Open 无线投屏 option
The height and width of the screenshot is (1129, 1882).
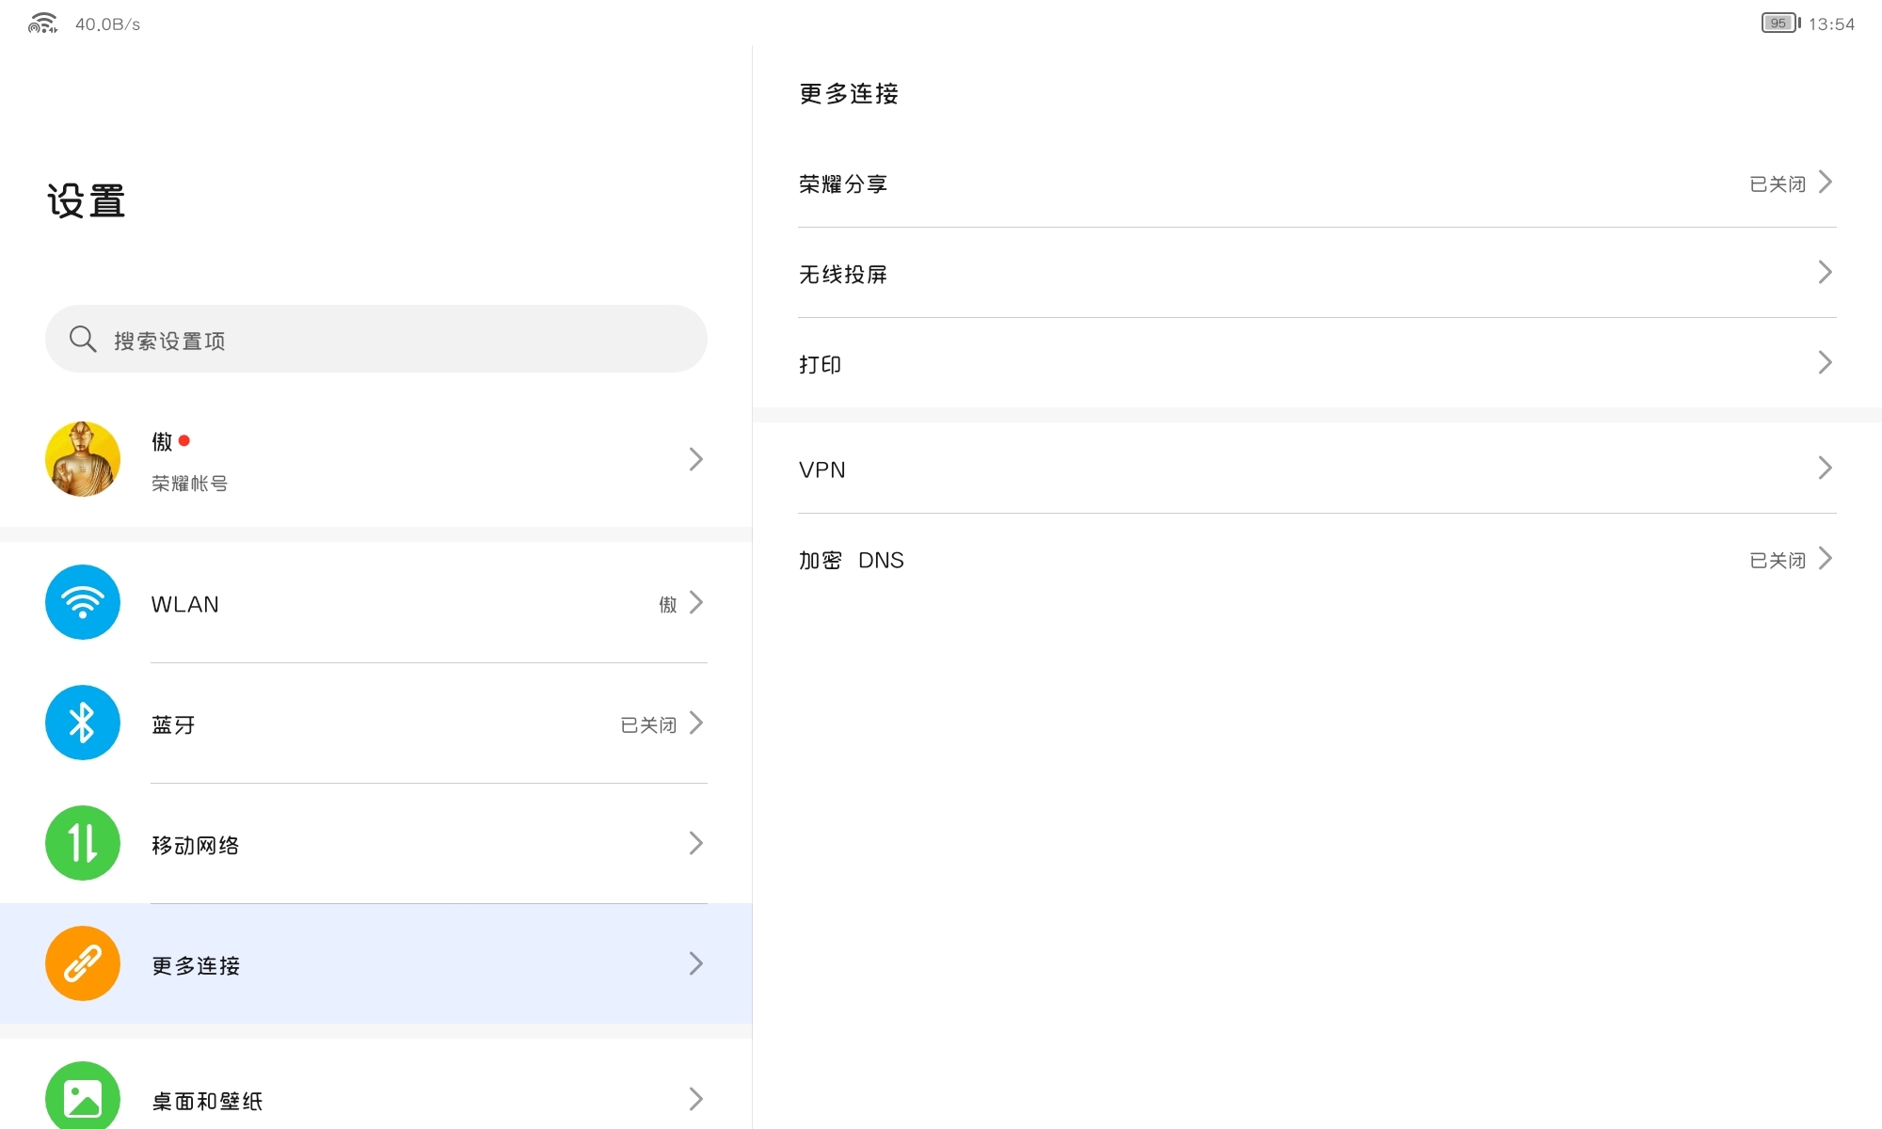tap(1317, 273)
